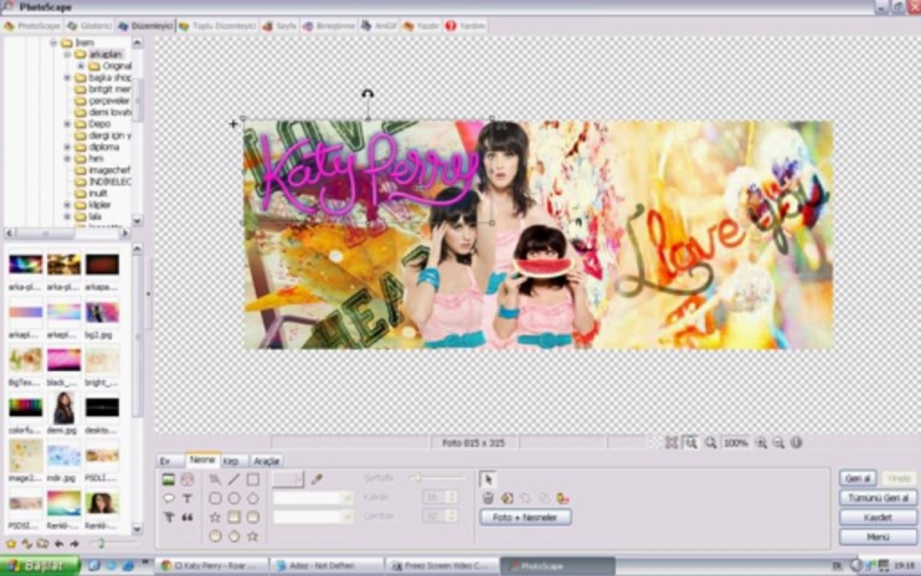Open the Yardım help tab

(466, 26)
